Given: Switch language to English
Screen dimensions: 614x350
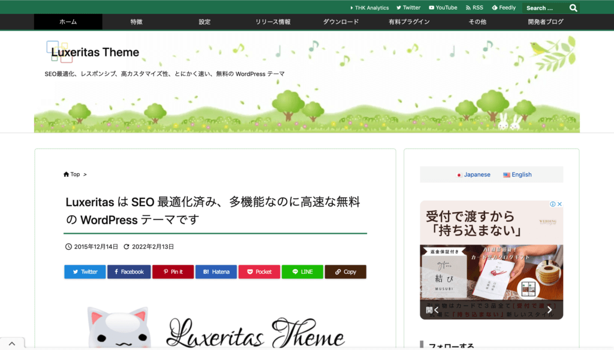Looking at the screenshot, I should pos(517,174).
